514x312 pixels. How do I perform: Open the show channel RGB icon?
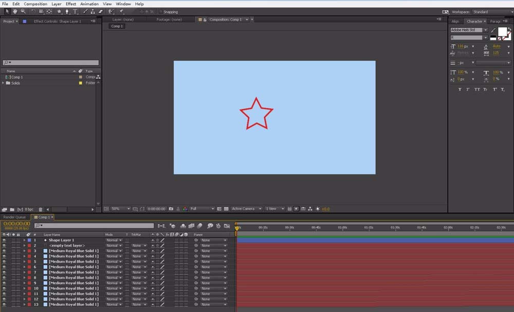pos(185,209)
